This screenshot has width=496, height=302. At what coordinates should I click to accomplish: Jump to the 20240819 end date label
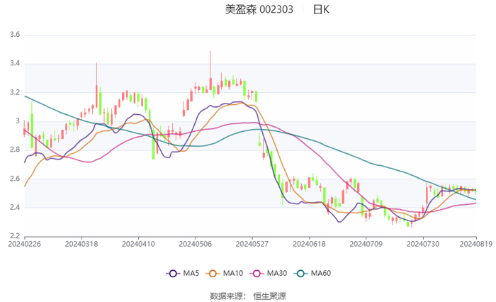475,244
